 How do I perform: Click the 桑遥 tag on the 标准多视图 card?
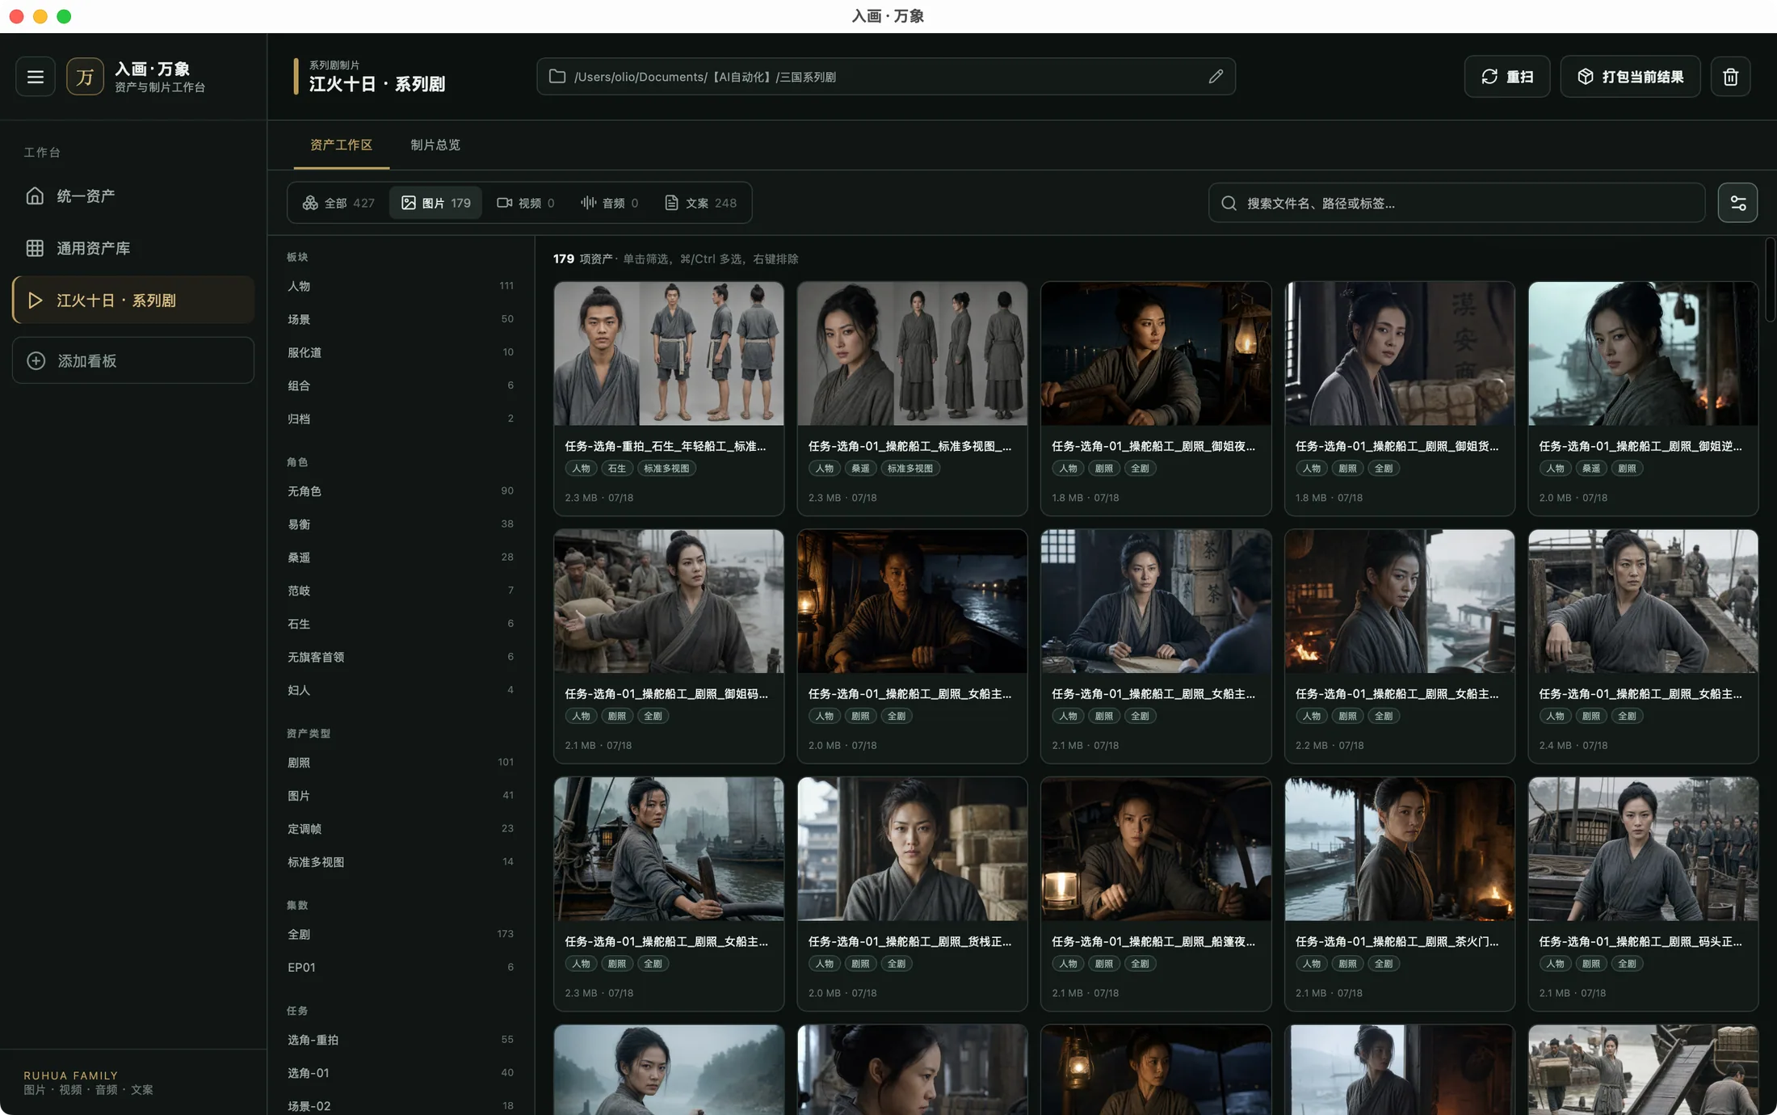860,469
